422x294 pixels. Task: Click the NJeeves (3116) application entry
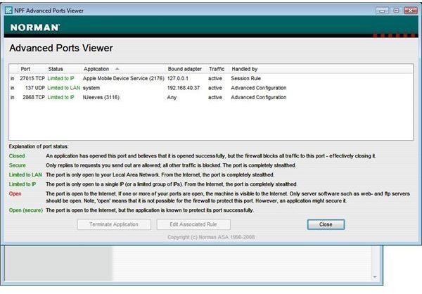click(101, 97)
